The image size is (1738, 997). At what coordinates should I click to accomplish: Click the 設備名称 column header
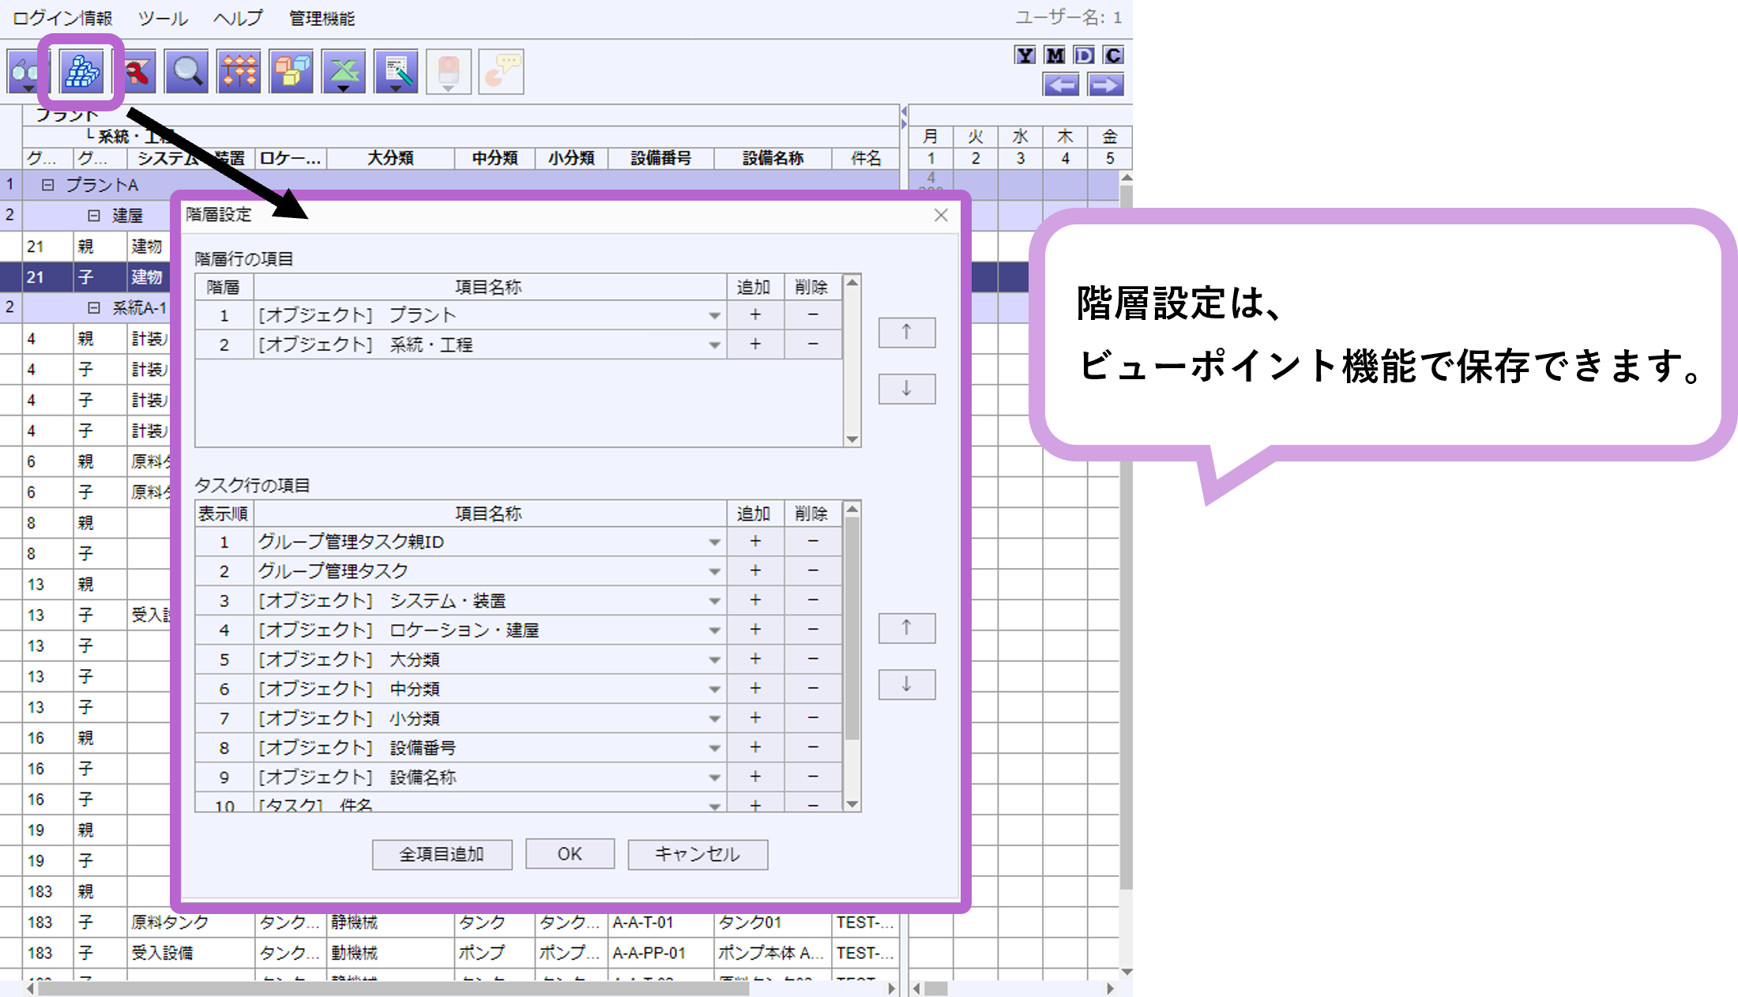(x=773, y=158)
